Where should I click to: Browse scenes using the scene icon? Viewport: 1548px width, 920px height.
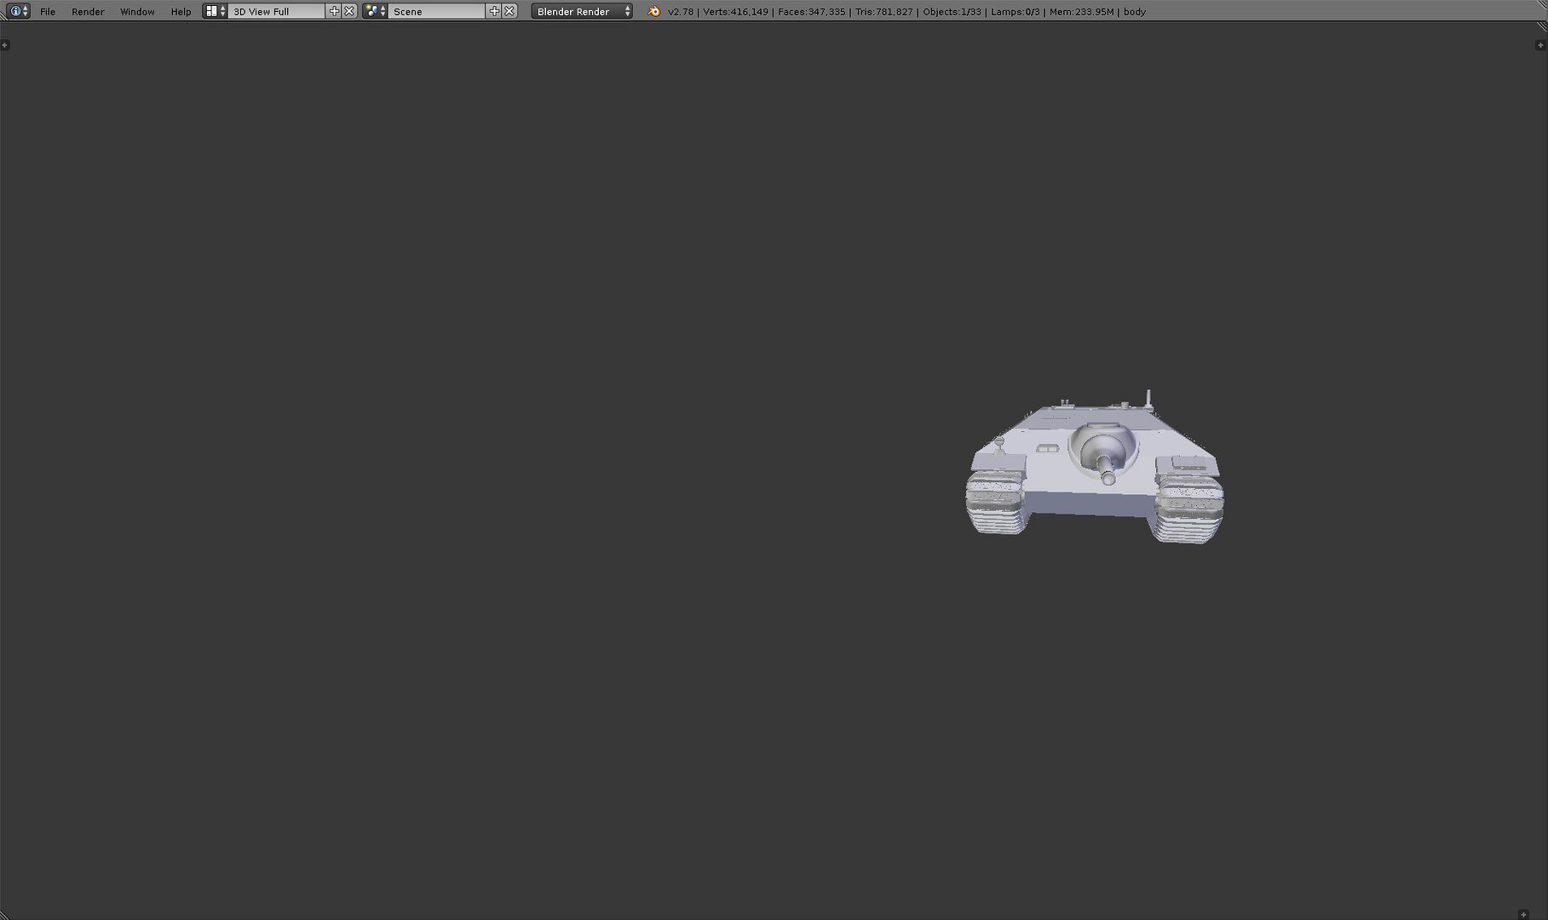click(375, 11)
